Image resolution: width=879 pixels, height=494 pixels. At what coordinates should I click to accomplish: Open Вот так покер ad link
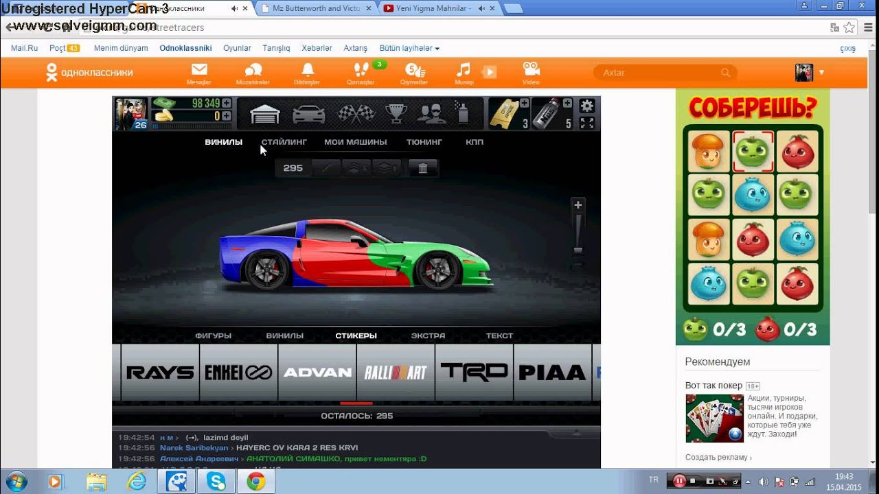click(x=714, y=386)
